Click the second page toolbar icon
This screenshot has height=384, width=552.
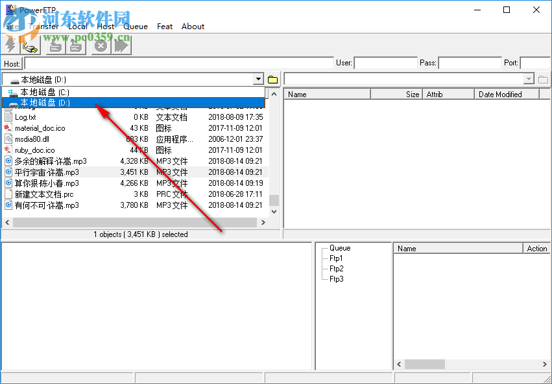click(x=75, y=46)
